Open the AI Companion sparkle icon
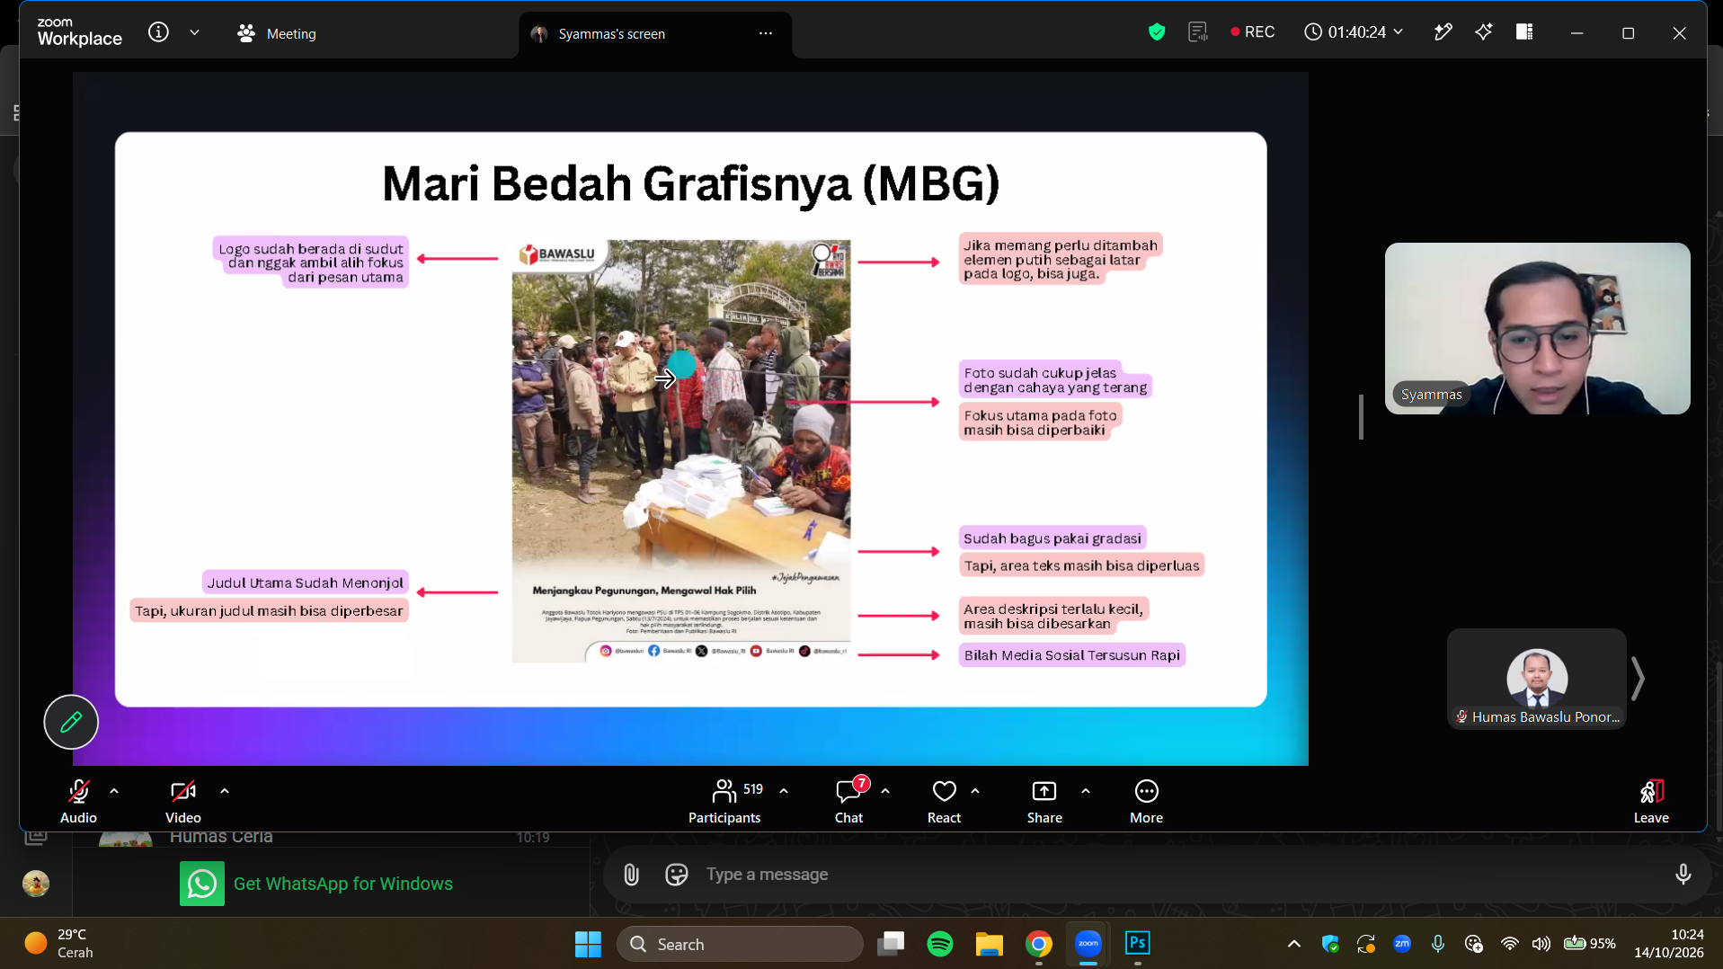 point(1483,32)
